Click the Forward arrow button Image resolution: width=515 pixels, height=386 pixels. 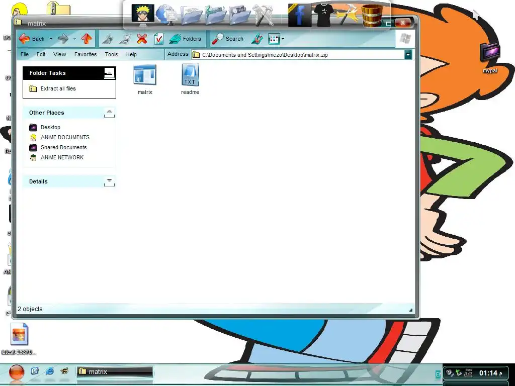click(x=63, y=39)
